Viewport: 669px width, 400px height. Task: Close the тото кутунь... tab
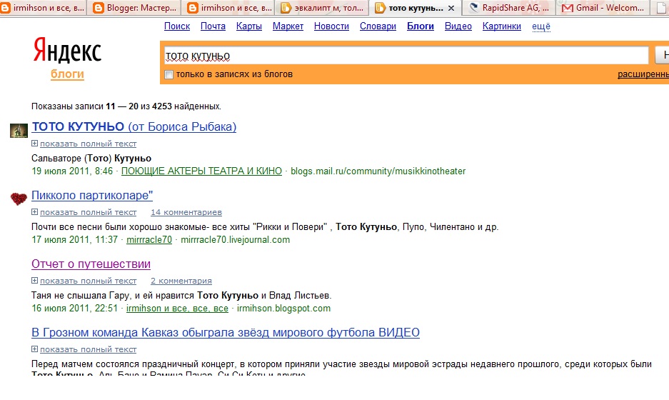(451, 8)
